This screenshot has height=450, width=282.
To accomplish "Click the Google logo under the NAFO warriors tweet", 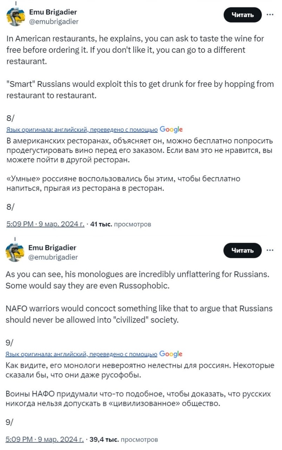I will (x=171, y=354).
